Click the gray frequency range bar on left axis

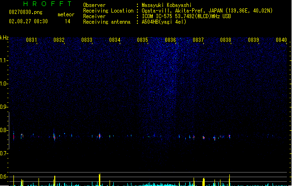pos(9,131)
